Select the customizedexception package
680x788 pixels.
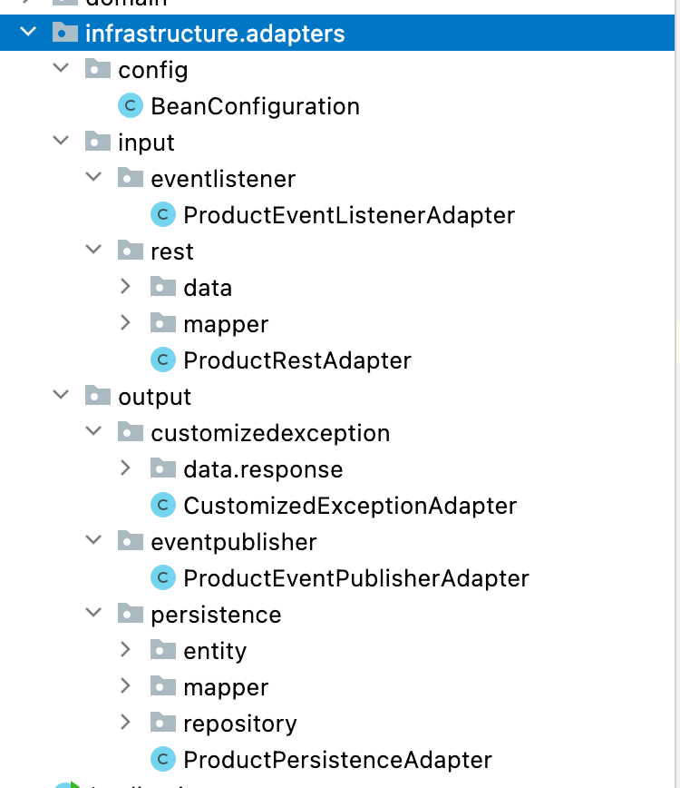pyautogui.click(x=270, y=433)
